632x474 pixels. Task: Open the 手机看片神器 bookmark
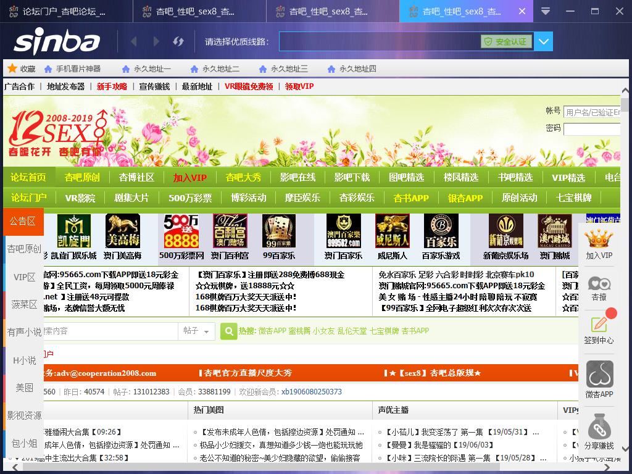[73, 69]
